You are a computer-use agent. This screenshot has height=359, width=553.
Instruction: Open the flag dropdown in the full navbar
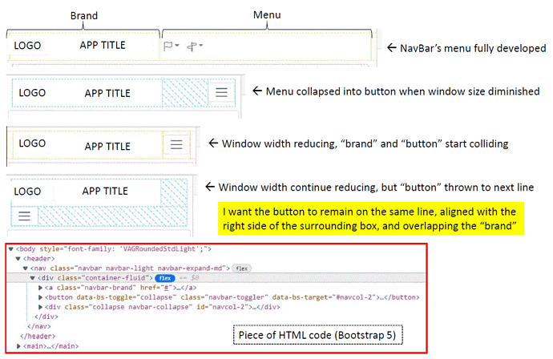(172, 46)
